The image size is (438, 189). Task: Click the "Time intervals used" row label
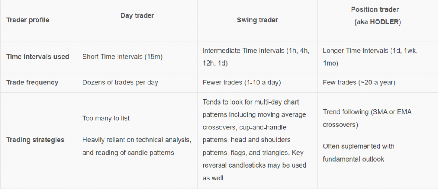point(38,57)
